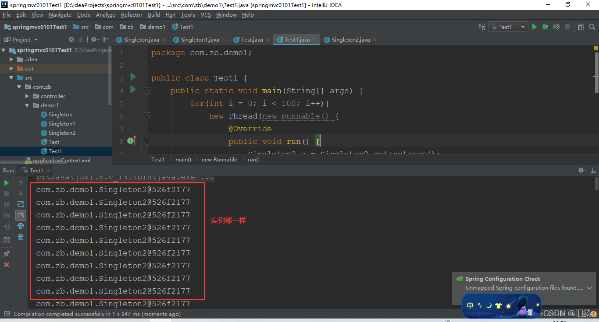This screenshot has height=322, width=599.
Task: Toggle soft-wrap in Run console
Action: pyautogui.click(x=21, y=204)
